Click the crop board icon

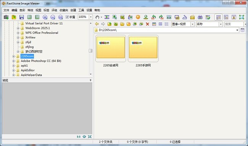pyautogui.click(x=122, y=17)
